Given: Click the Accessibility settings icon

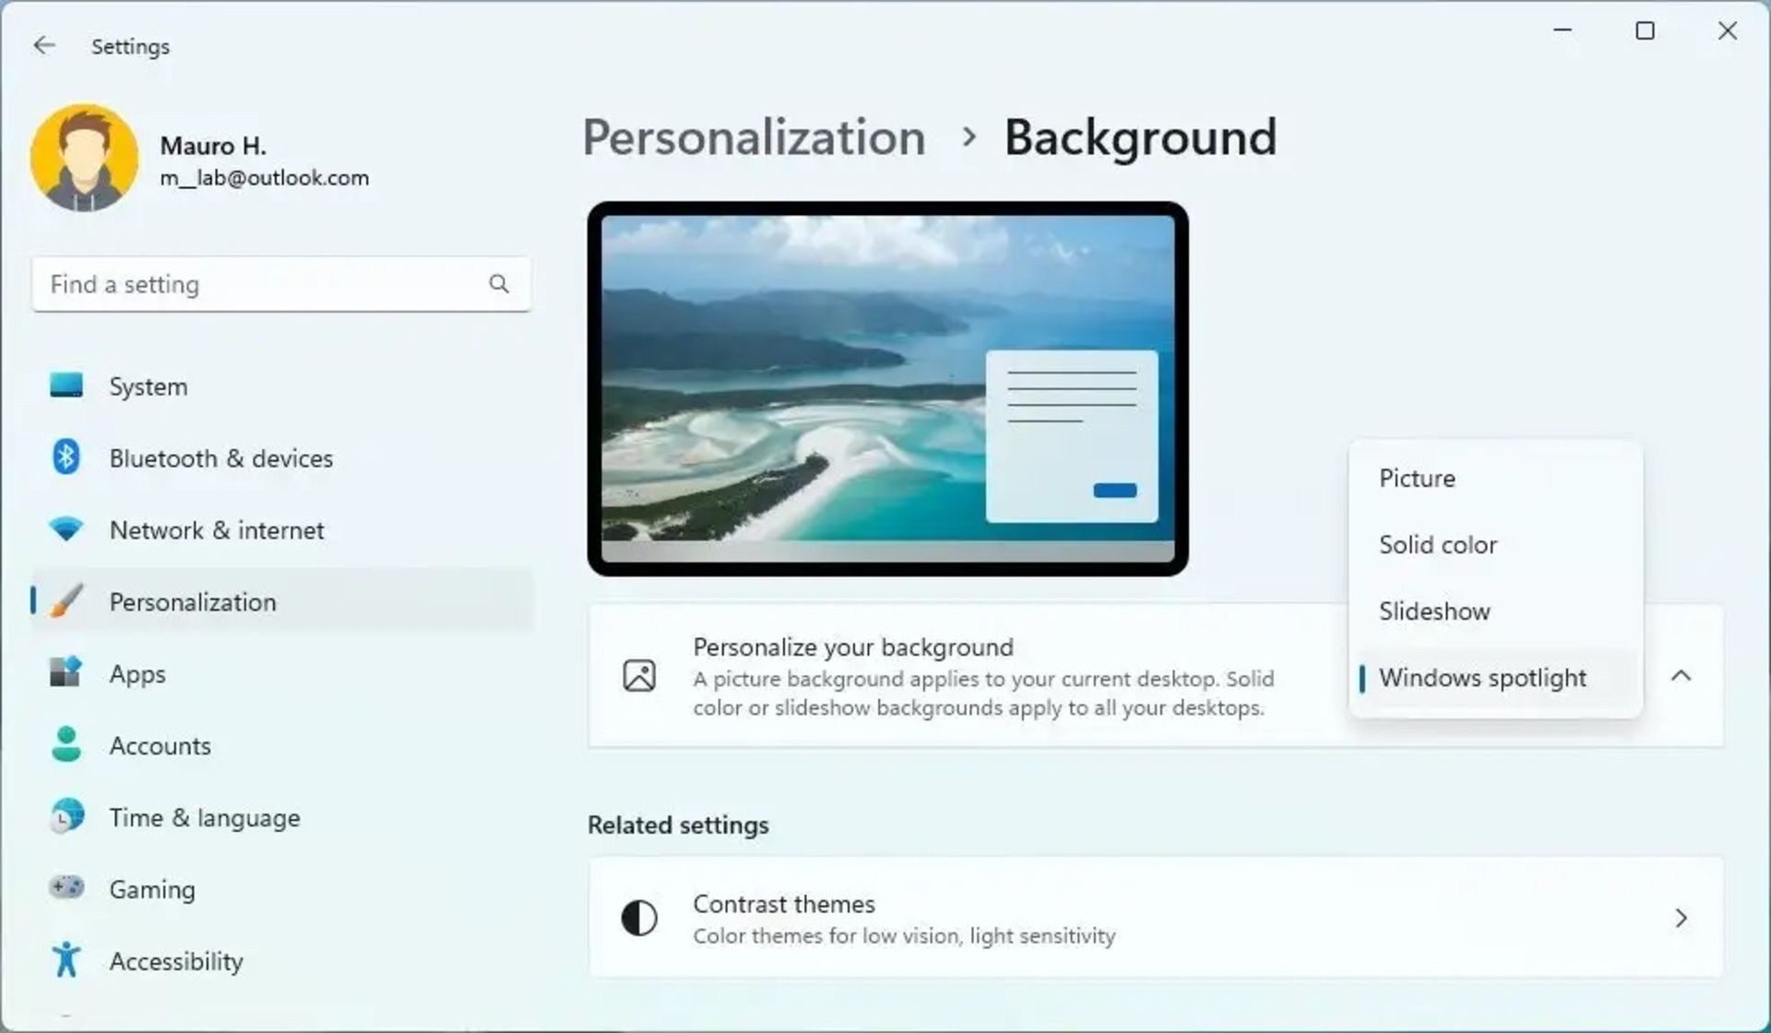Looking at the screenshot, I should pyautogui.click(x=64, y=960).
